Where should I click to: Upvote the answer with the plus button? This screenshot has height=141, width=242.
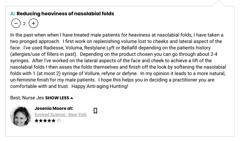(x=34, y=23)
